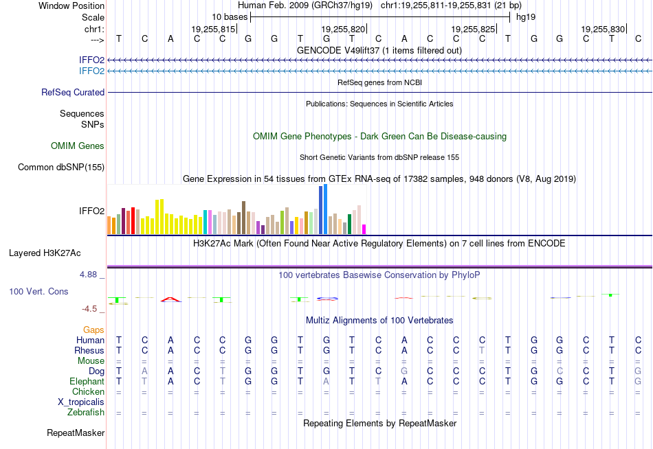
Task: Click the SNPs track label
Action: pos(93,124)
